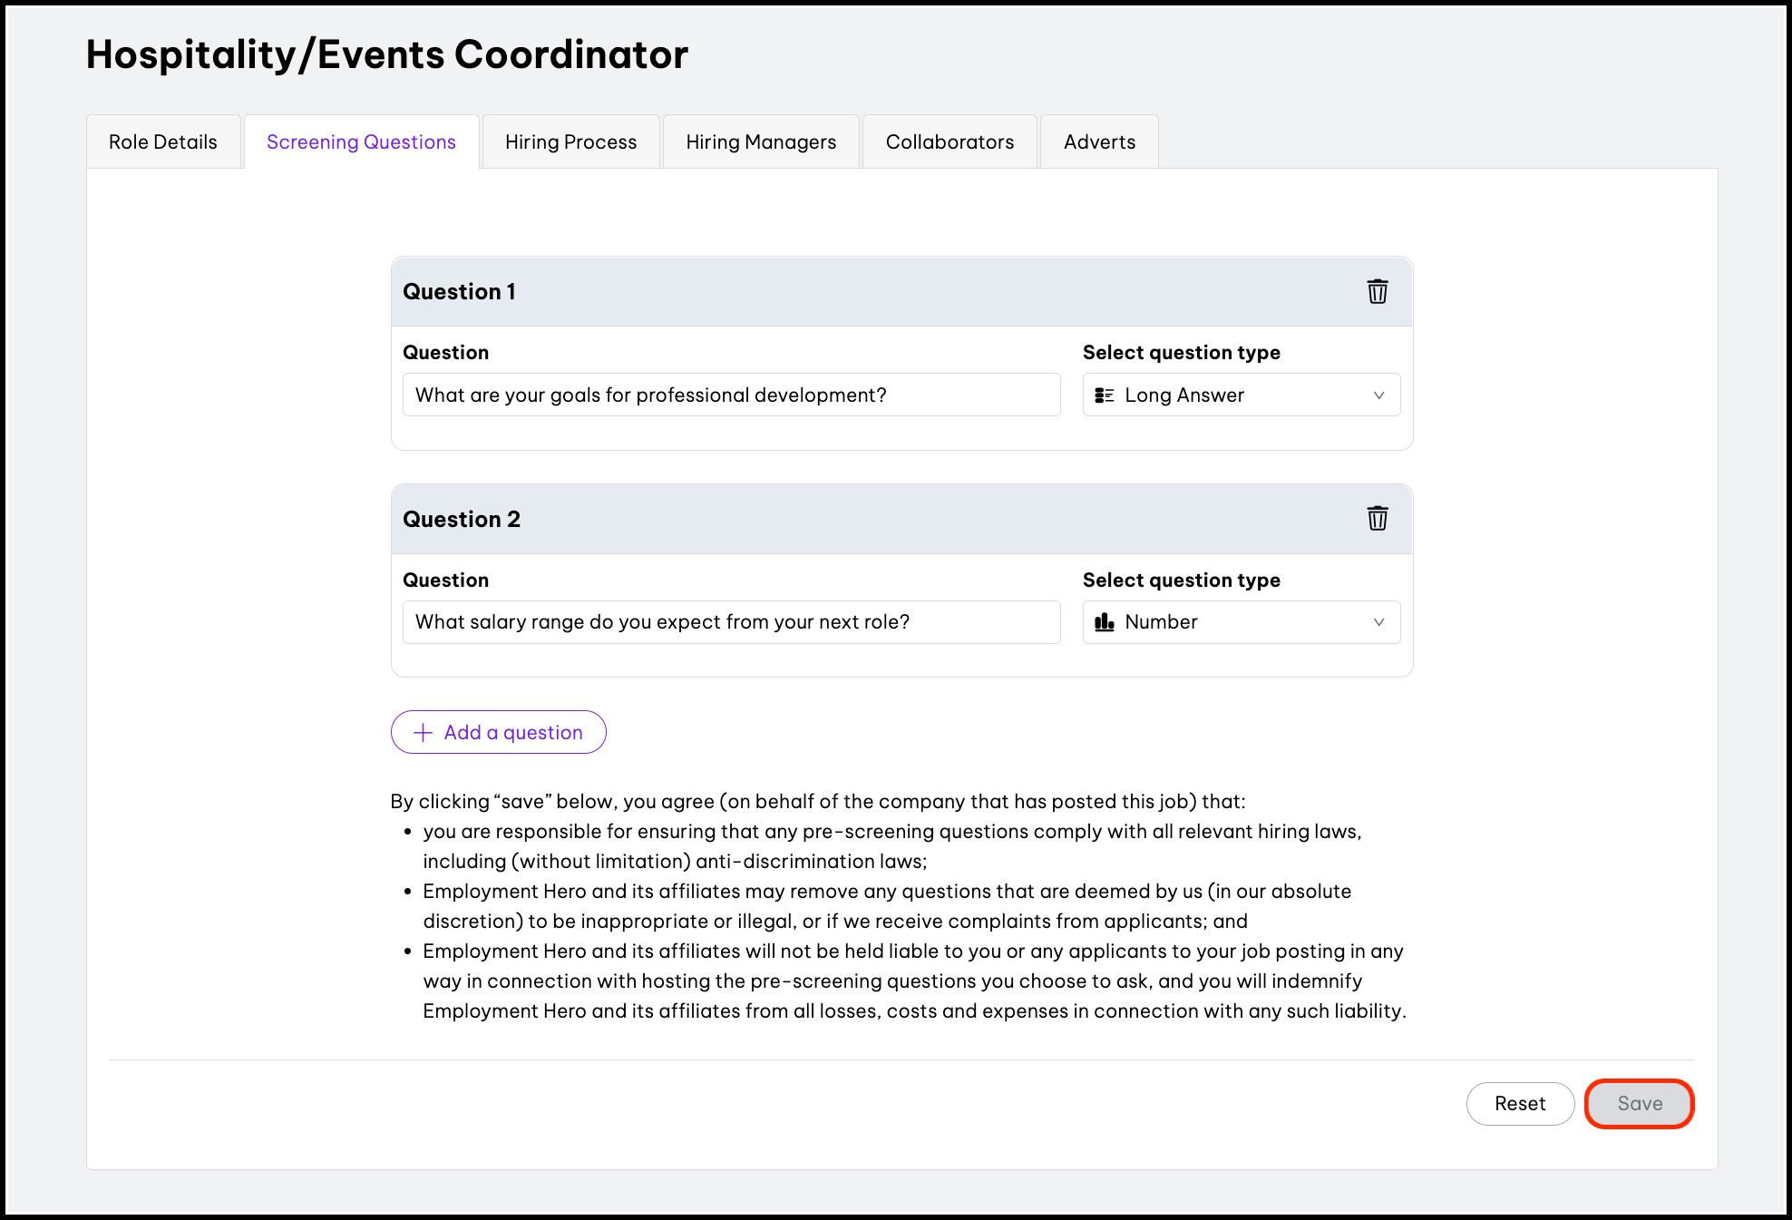This screenshot has width=1792, height=1220.
Task: Expand Question 2 type dropdown chevron
Action: click(x=1378, y=622)
